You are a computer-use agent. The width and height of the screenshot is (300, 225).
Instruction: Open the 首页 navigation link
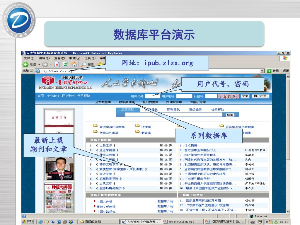(41, 96)
